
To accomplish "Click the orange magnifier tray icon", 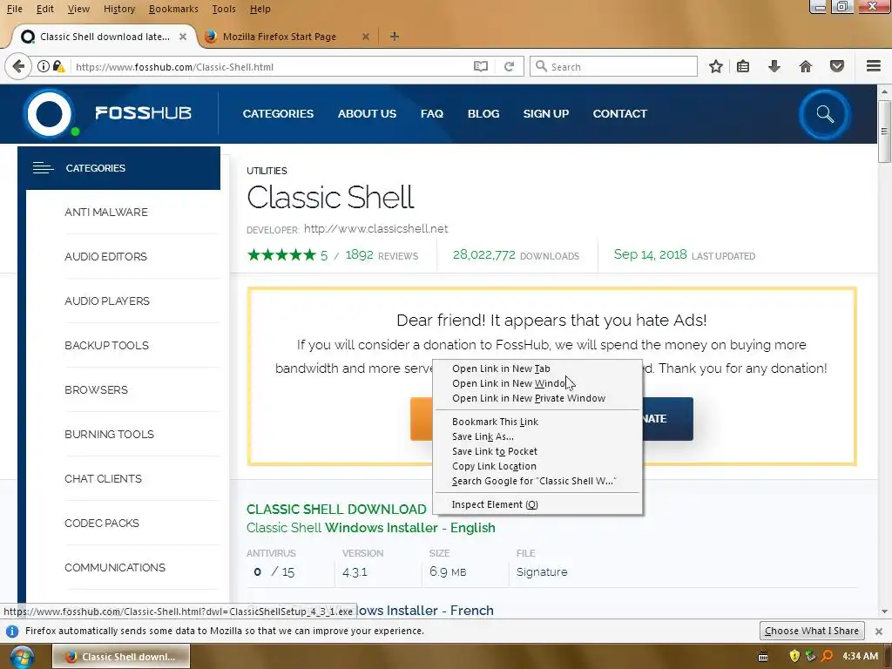I will [827, 656].
